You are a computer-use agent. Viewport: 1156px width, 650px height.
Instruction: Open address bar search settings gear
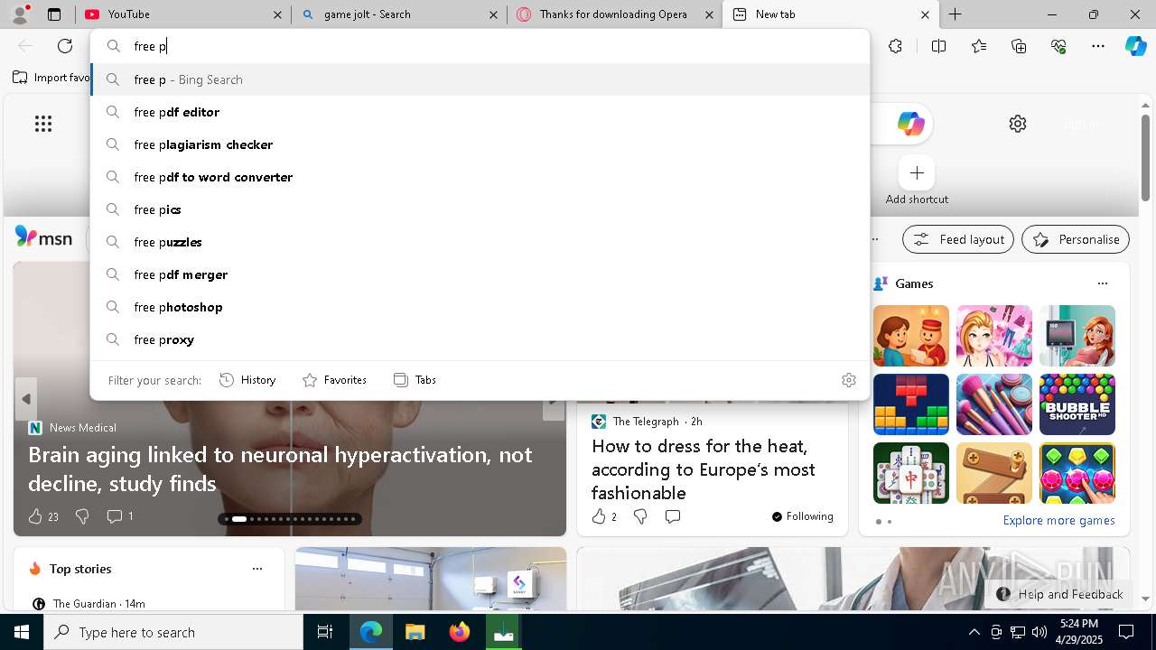[x=848, y=380]
